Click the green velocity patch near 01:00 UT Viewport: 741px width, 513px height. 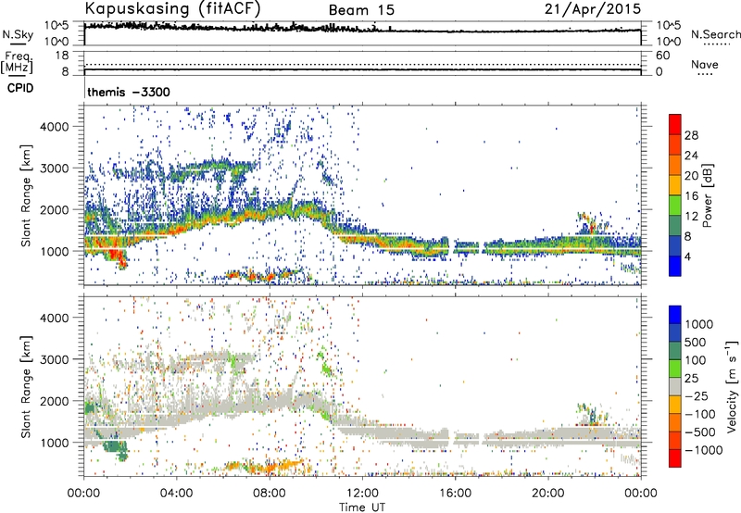tap(113, 446)
